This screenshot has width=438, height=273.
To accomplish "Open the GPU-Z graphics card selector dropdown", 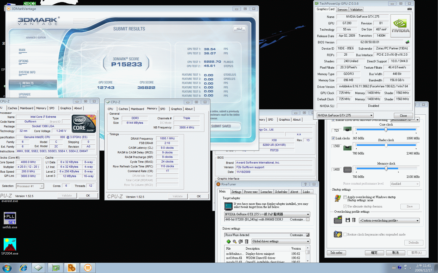I will [x=345, y=115].
